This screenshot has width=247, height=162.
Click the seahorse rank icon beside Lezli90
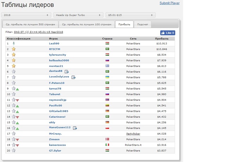tap(13, 43)
